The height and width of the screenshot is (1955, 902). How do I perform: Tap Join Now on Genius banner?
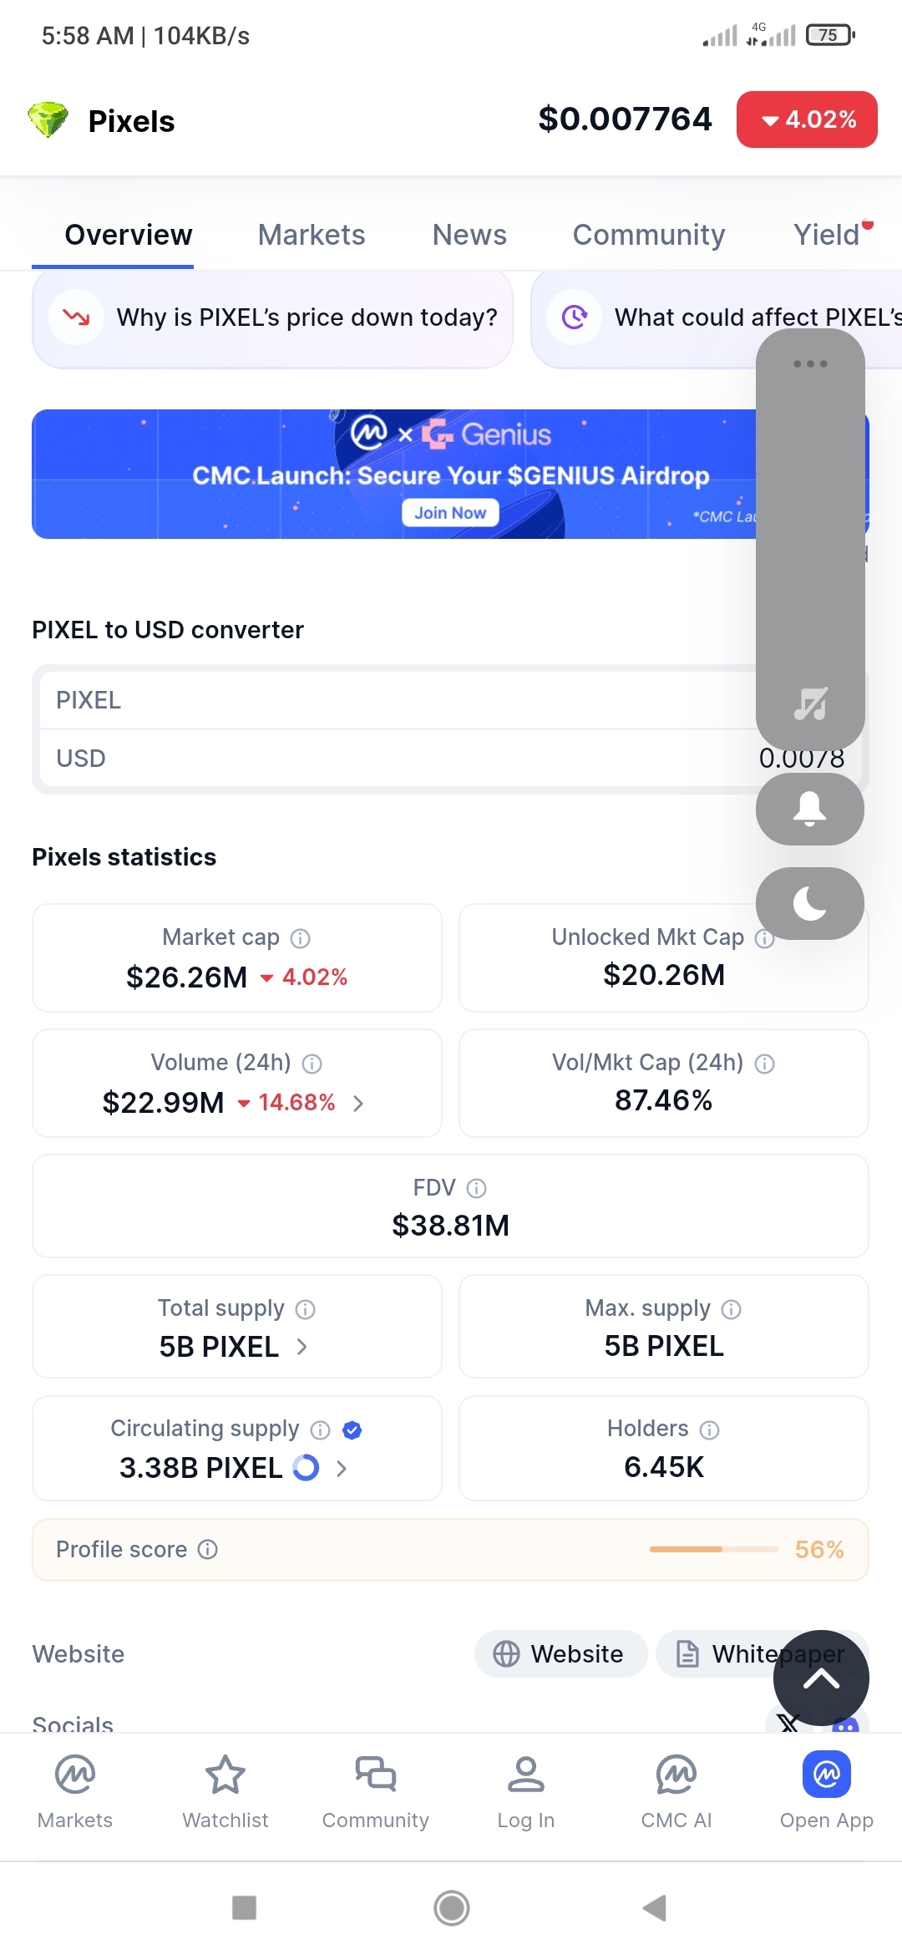[450, 513]
